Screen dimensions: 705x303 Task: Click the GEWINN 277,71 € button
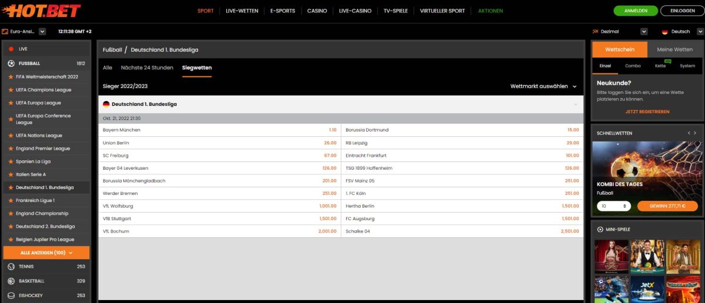(667, 206)
